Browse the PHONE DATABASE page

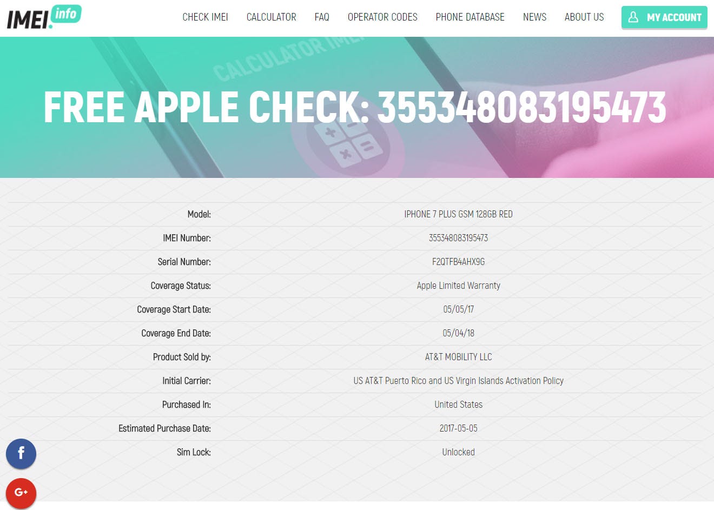click(x=470, y=17)
